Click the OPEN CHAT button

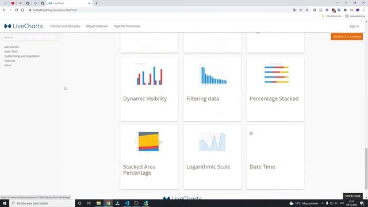pyautogui.click(x=352, y=196)
